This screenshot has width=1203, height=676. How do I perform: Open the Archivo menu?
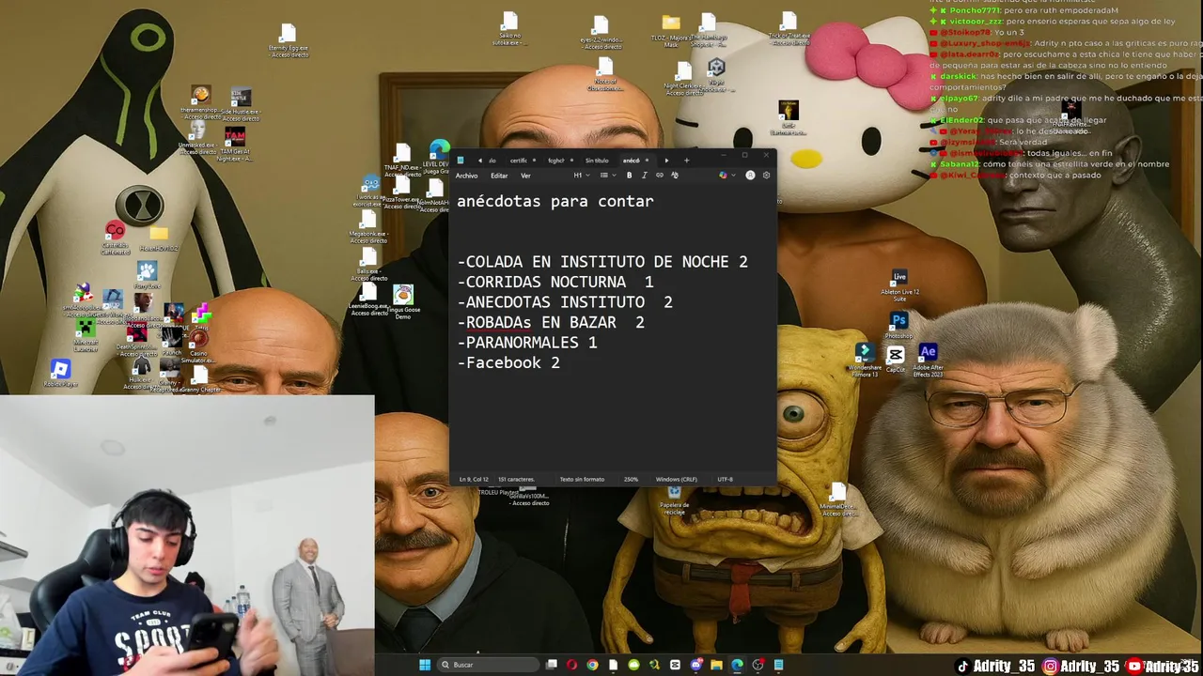pyautogui.click(x=466, y=176)
